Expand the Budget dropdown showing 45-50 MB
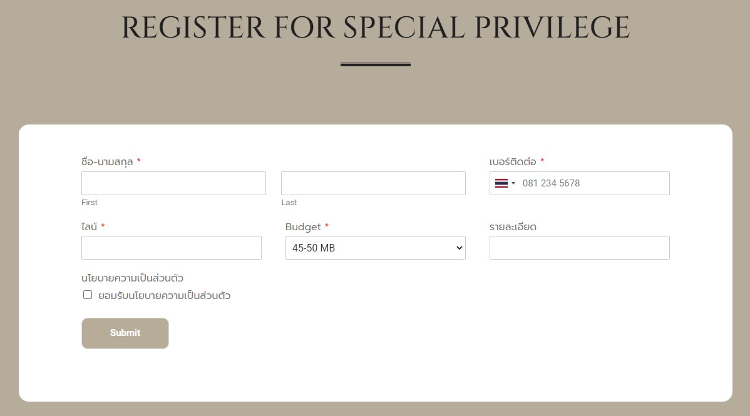 376,248
